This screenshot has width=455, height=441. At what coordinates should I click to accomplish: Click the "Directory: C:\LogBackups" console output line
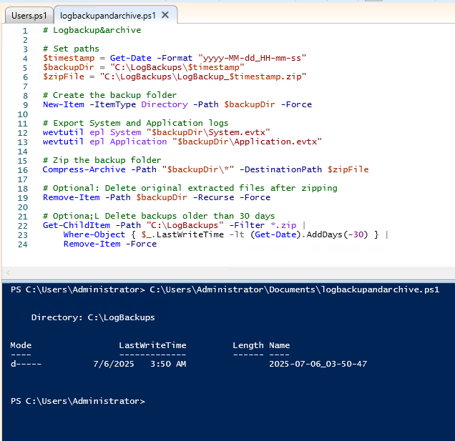pyautogui.click(x=93, y=317)
